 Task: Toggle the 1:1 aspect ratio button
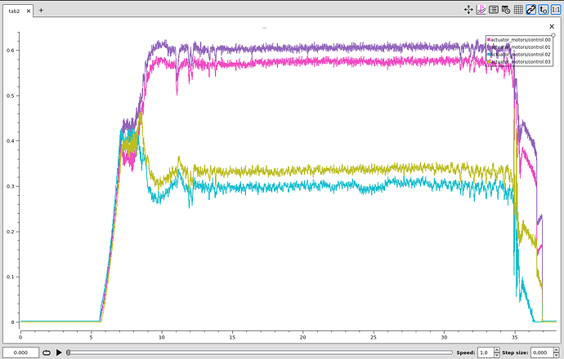point(556,10)
